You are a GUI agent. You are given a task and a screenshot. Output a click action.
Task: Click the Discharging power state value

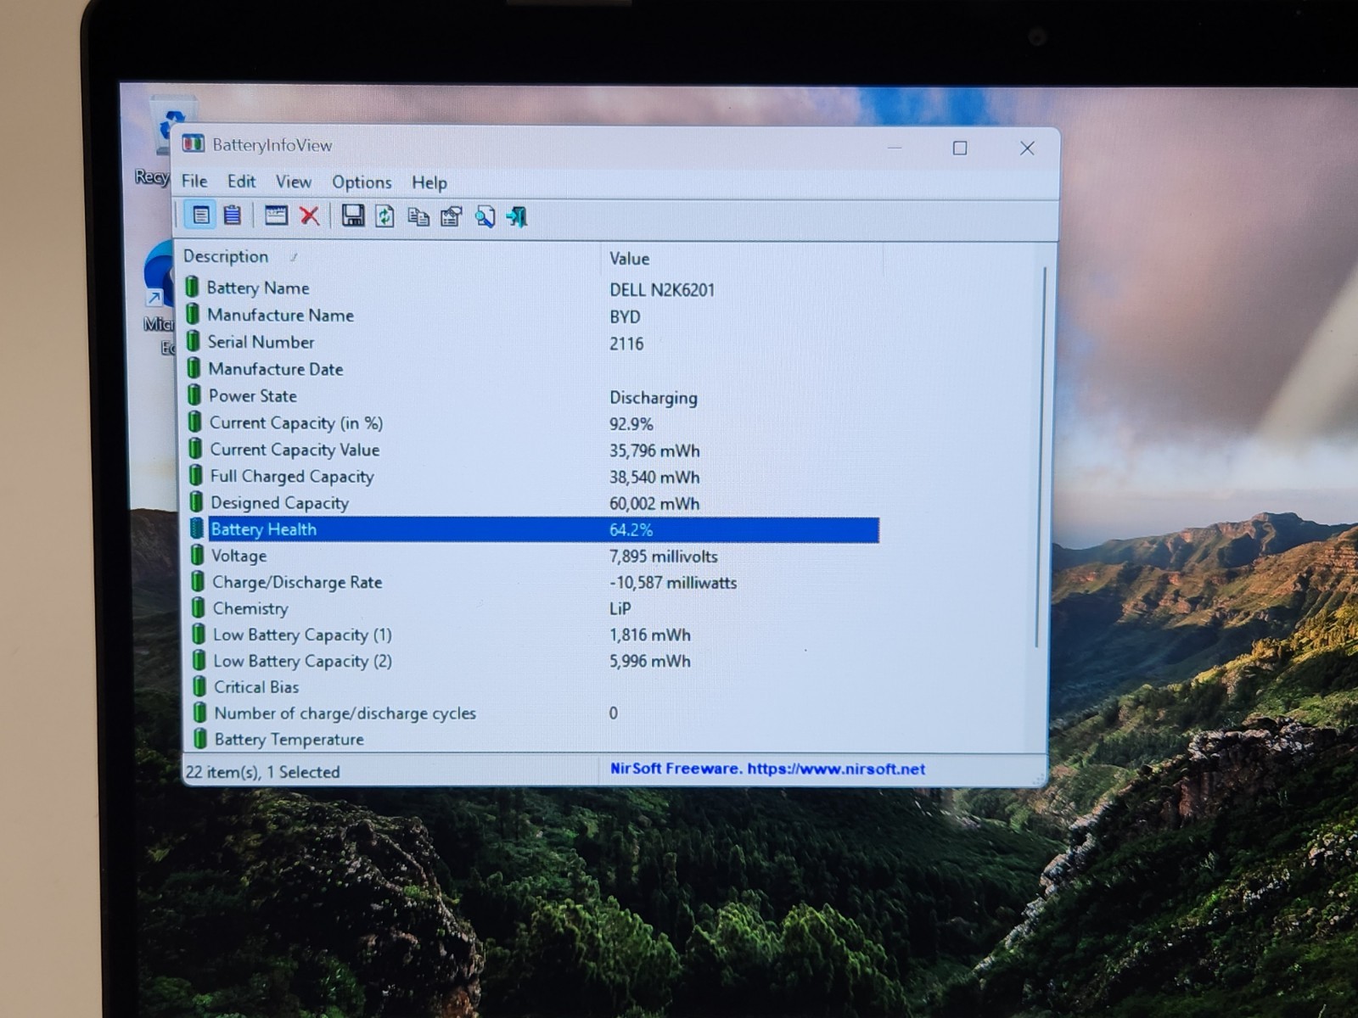point(654,397)
